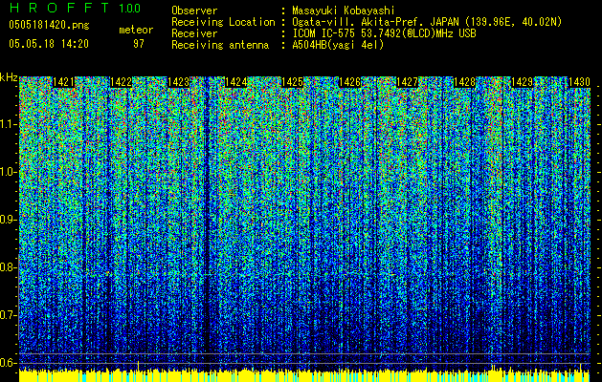Click the 1426 time marker label

click(x=349, y=82)
